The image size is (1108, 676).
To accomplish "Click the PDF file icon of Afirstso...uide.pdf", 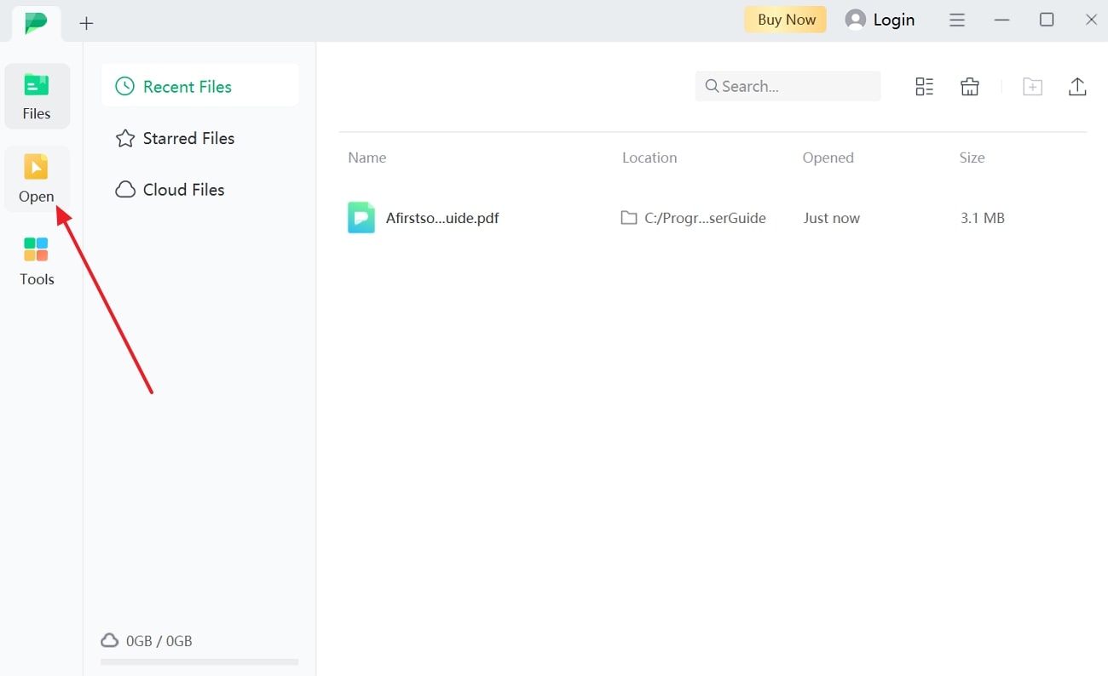I will point(361,218).
